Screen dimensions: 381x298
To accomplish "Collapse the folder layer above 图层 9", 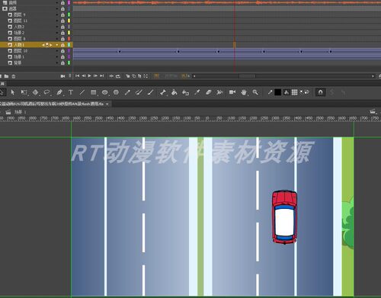I will [x=5, y=8].
